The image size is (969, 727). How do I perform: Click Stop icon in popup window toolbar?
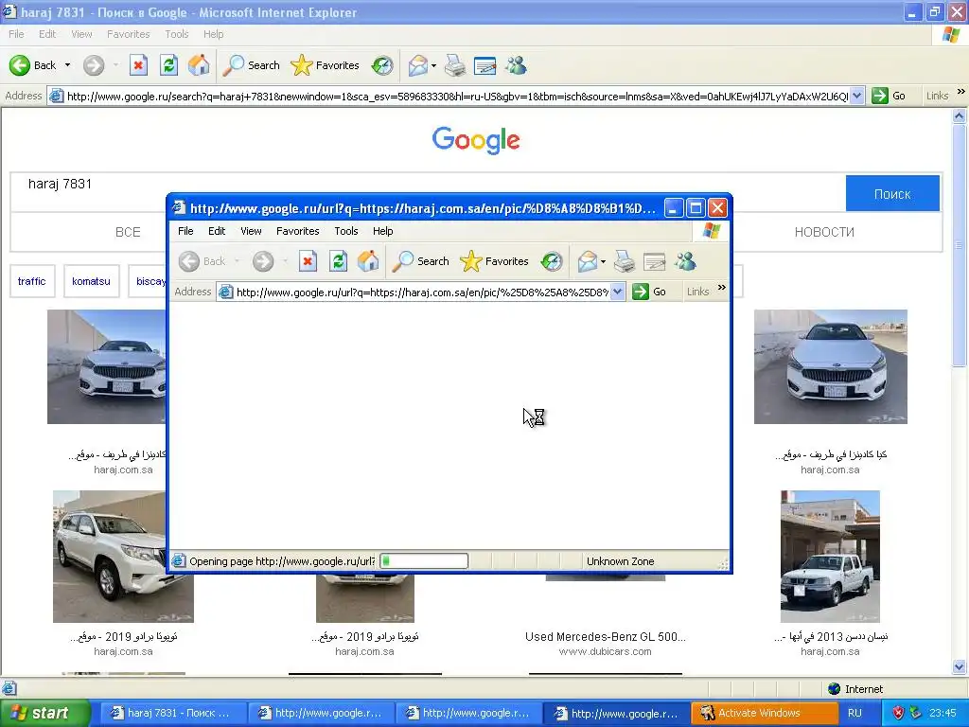pos(308,261)
